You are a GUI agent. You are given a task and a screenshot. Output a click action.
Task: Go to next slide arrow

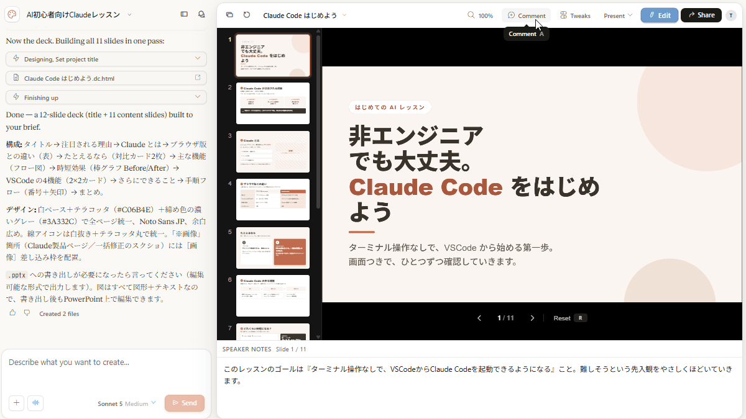click(532, 318)
